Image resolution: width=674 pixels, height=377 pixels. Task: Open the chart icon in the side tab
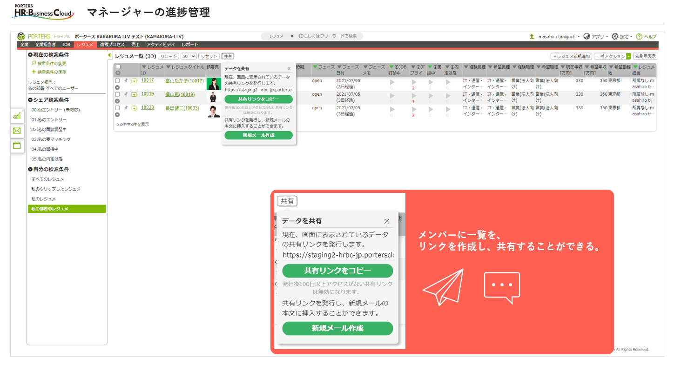tap(17, 116)
